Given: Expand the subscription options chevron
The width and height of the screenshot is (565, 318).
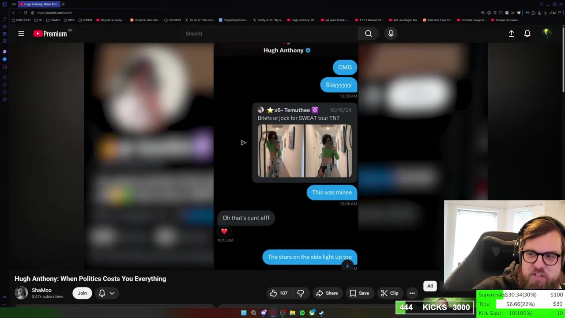Looking at the screenshot, I should coord(112,293).
